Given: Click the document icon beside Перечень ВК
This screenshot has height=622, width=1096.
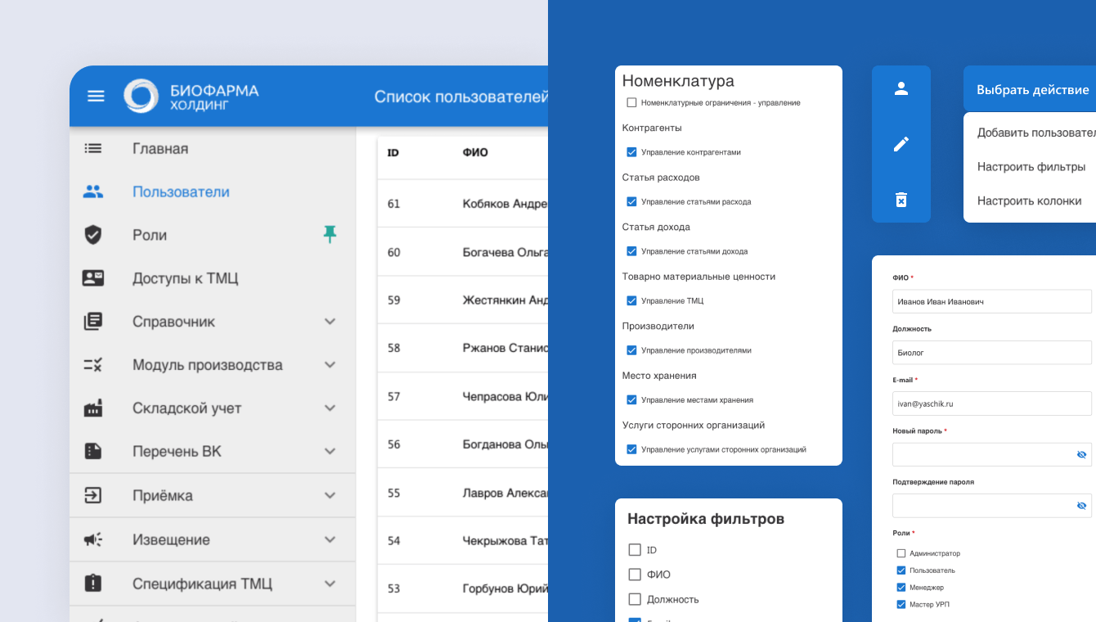Looking at the screenshot, I should pos(93,451).
